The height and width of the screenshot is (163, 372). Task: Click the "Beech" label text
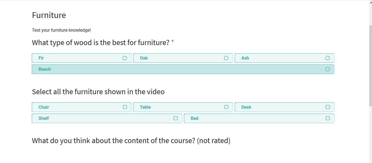click(x=45, y=69)
